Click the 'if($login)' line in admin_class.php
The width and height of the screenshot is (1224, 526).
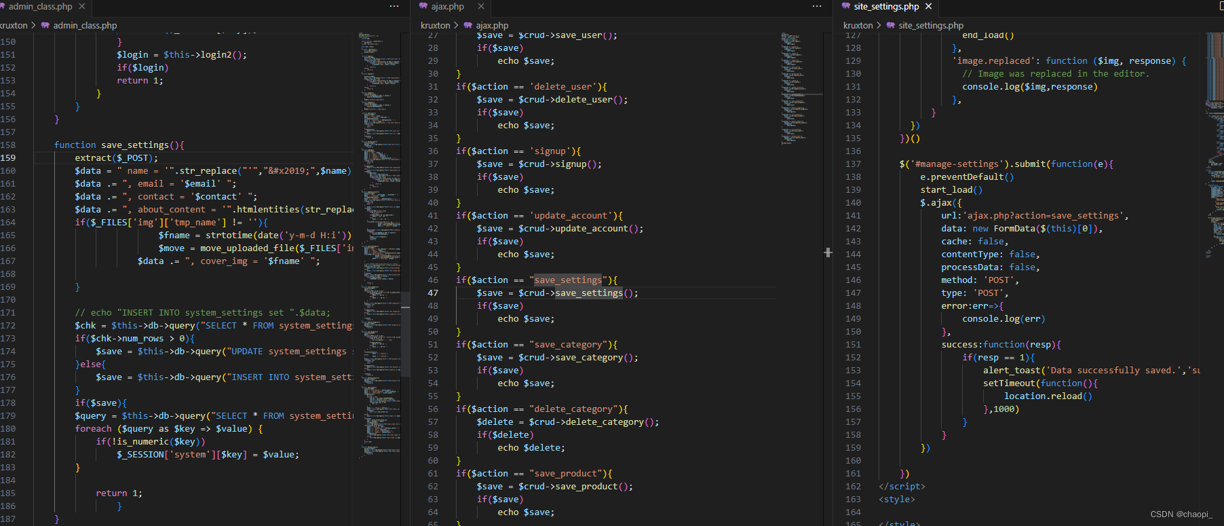(x=142, y=68)
